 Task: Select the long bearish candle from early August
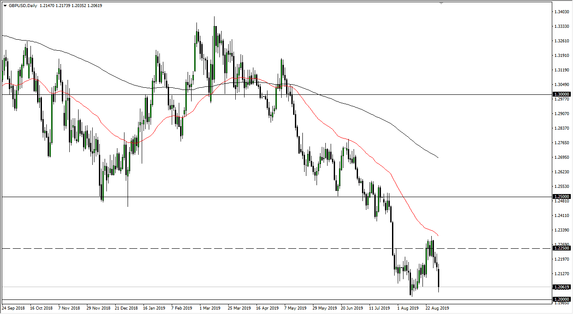tap(392, 238)
